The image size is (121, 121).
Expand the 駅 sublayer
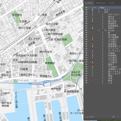point(103,33)
